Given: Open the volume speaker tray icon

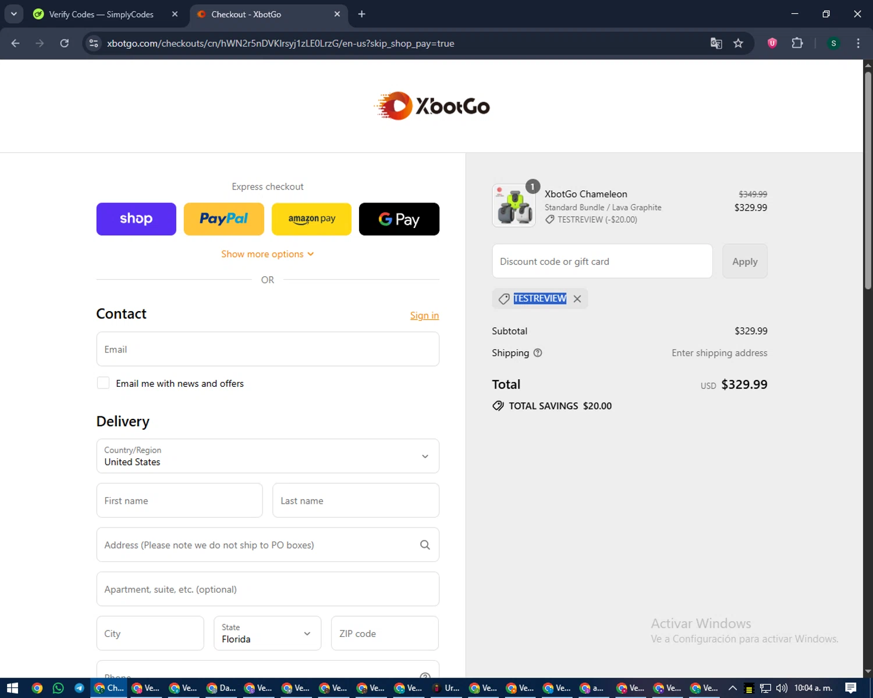Looking at the screenshot, I should coord(782,688).
